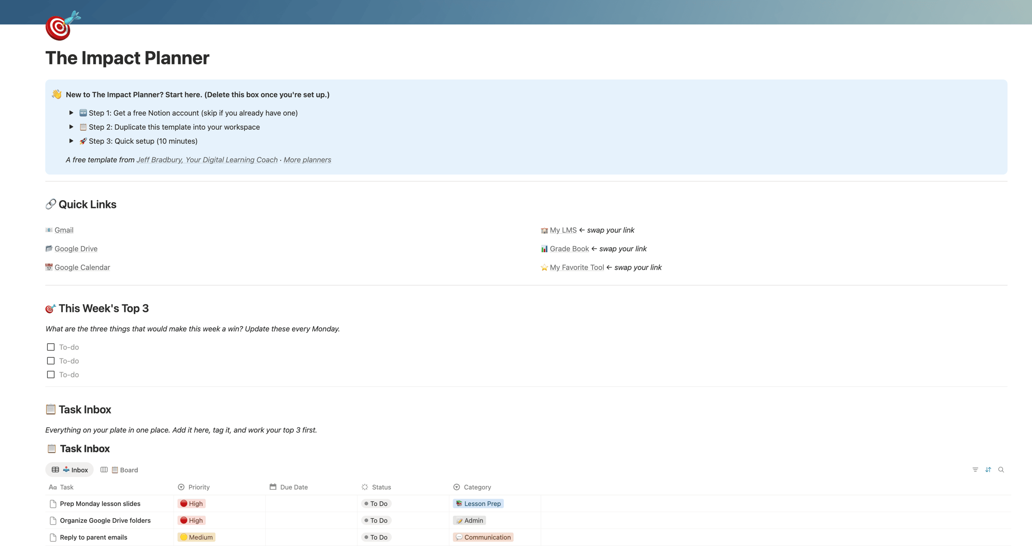
Task: Check the first To-do checkbox
Action: tap(51, 347)
